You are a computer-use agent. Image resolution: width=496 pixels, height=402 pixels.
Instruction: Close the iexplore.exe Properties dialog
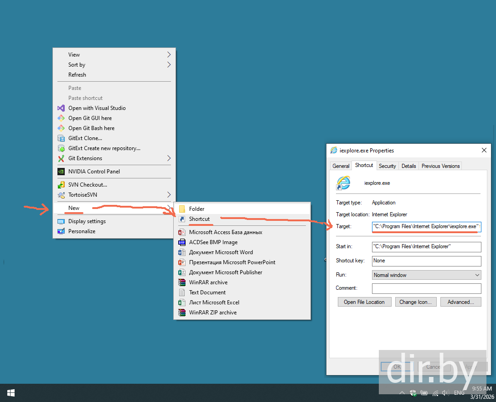[x=484, y=151]
